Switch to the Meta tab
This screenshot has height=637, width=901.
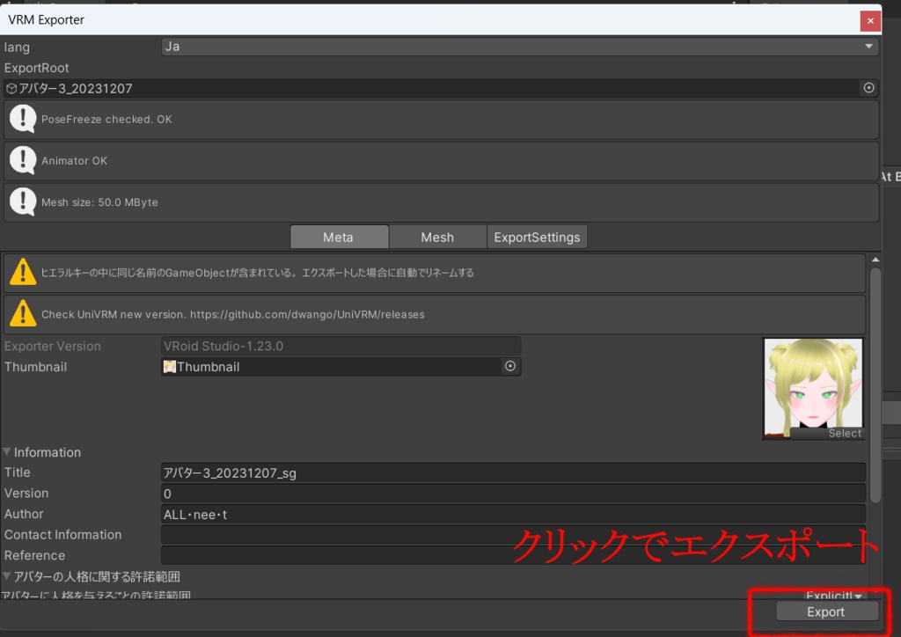tap(339, 237)
